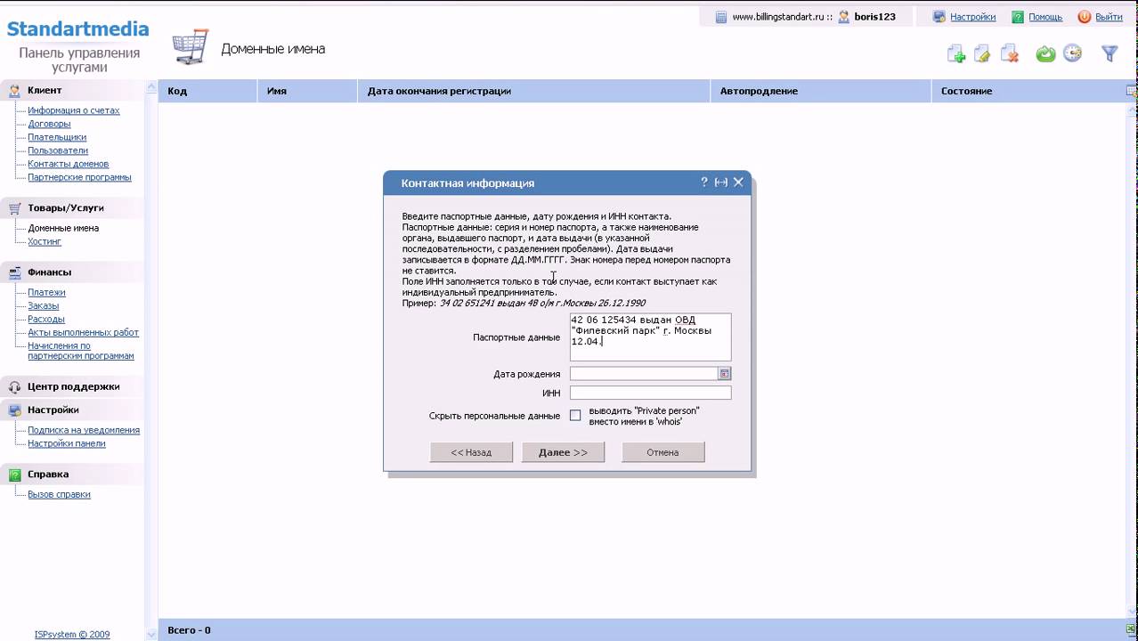Click the edit domain pencil toolbar icon
This screenshot has height=641, width=1138.
982,54
